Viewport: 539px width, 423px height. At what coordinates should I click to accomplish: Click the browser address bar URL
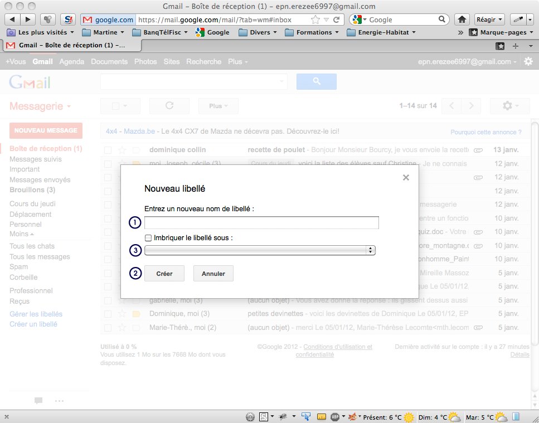[x=215, y=20]
